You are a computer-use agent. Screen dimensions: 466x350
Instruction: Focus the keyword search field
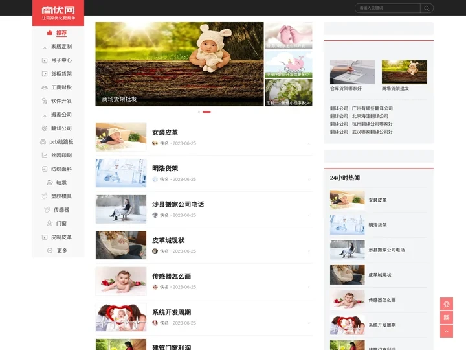coord(388,8)
